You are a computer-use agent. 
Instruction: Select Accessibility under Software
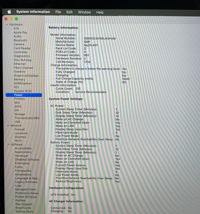coord(23,148)
